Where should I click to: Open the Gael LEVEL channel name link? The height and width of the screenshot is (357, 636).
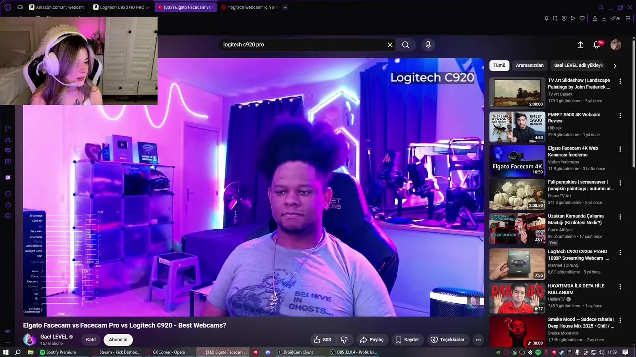[54, 337]
